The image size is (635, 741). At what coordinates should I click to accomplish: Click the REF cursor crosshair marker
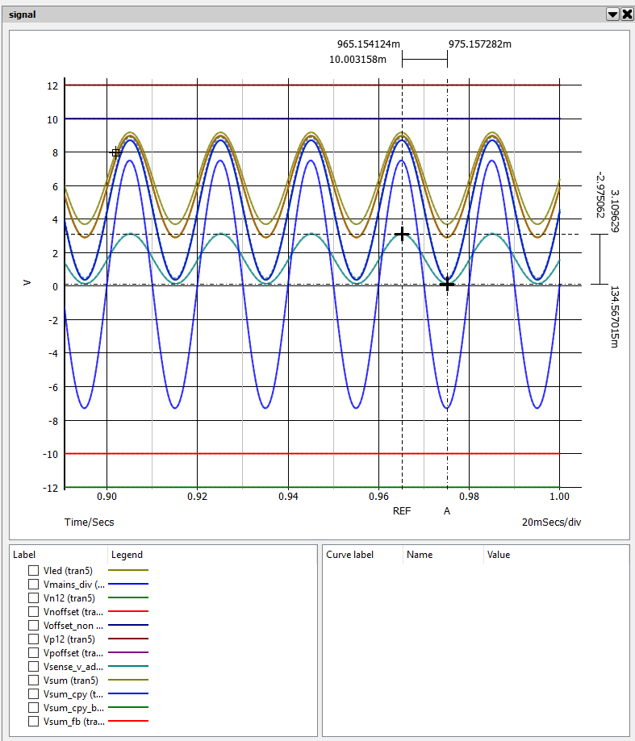[x=402, y=235]
